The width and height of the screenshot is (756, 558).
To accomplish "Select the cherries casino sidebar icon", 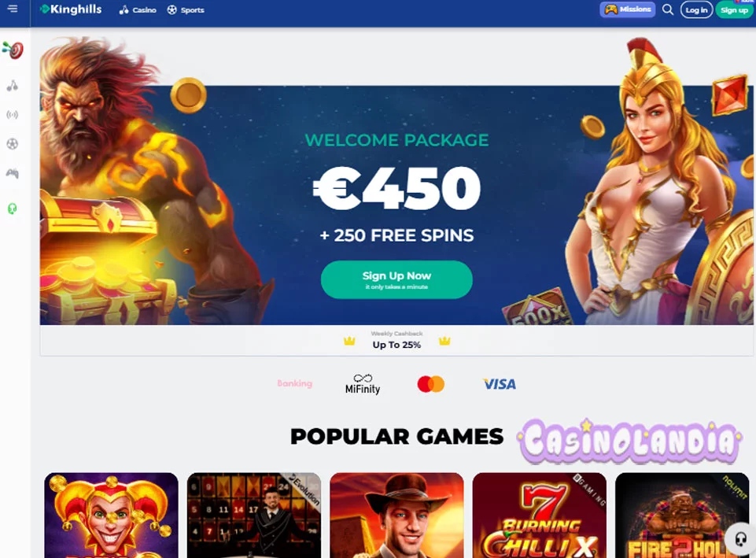I will (x=13, y=86).
